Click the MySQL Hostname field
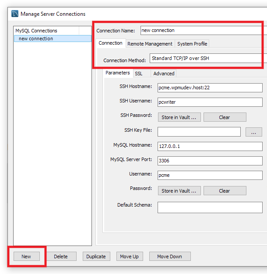Screen dimensions: 267x274 pyautogui.click(x=210, y=146)
